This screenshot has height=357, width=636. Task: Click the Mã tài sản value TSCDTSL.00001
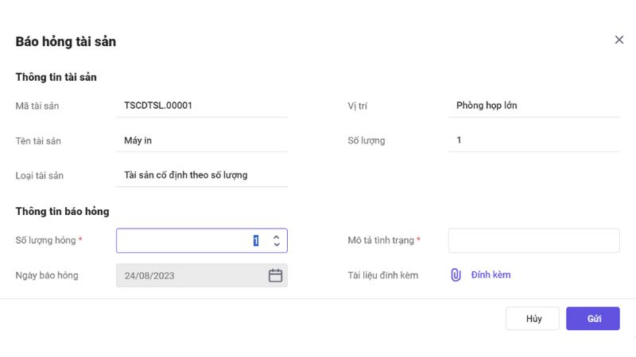(x=158, y=105)
